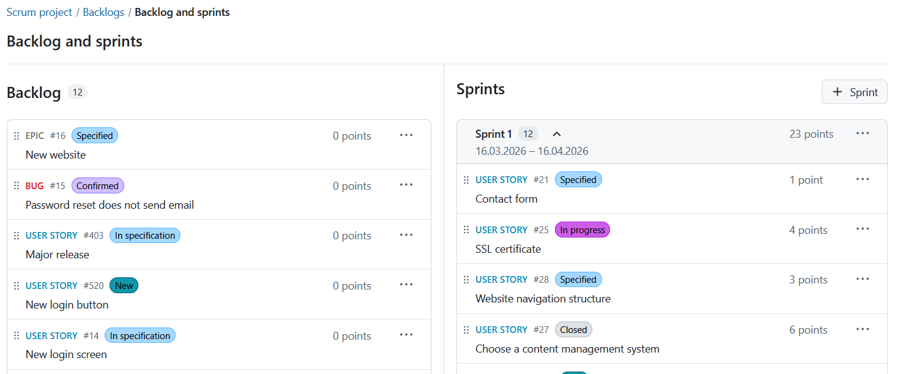Open the options menu for the "SSL certificate" story
Screen dimensions: 897x374
863,229
